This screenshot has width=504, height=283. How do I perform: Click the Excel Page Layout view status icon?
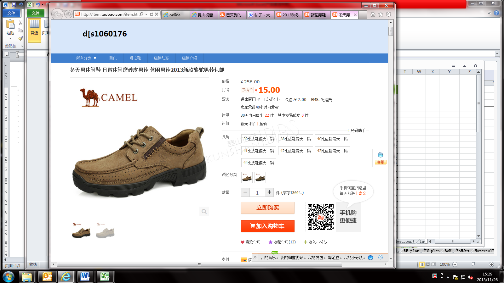point(428,264)
